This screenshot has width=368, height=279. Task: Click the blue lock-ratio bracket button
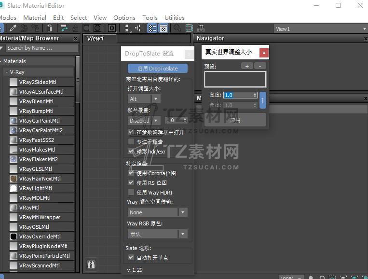pyautogui.click(x=262, y=100)
